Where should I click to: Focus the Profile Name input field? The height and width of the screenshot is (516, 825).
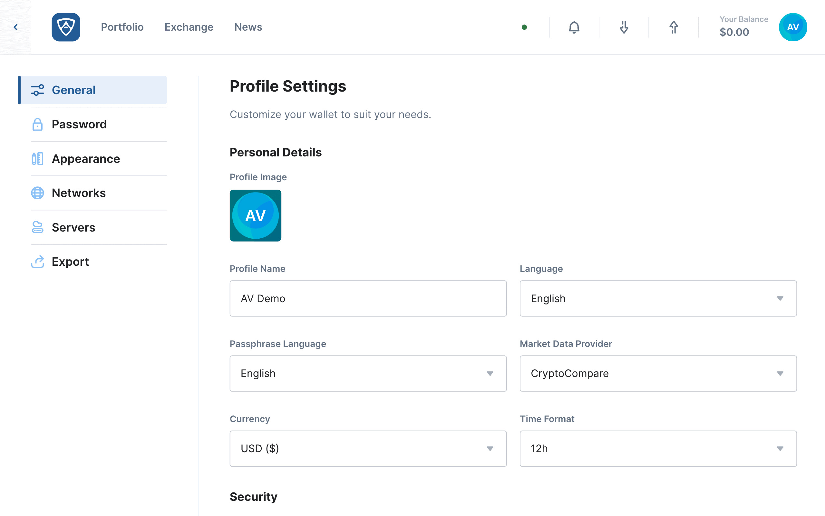pos(368,299)
